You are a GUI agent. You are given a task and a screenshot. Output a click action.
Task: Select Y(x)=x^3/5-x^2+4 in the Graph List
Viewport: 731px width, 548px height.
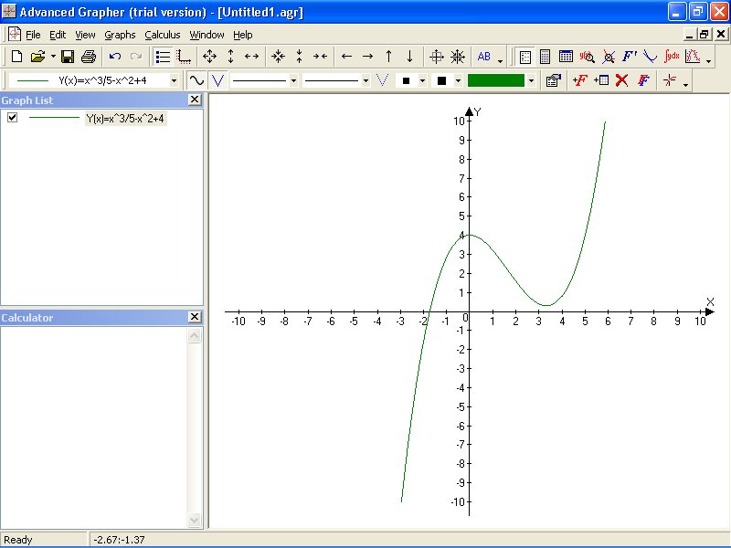(x=125, y=119)
